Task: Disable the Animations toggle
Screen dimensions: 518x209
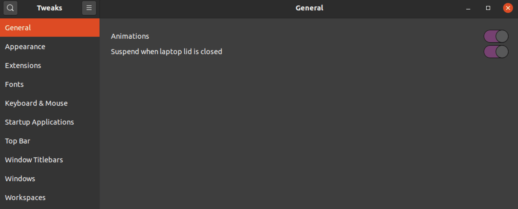Action: [496, 36]
